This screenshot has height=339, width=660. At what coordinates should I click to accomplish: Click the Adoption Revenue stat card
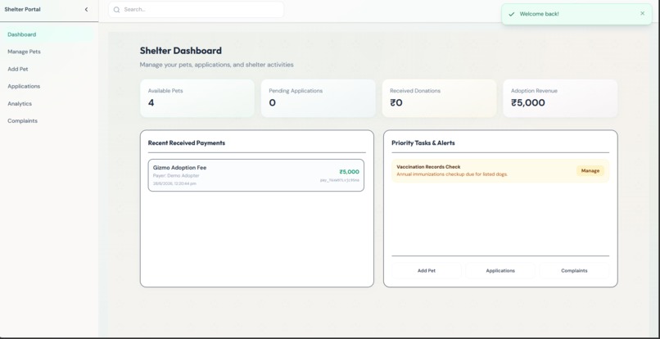coord(560,98)
